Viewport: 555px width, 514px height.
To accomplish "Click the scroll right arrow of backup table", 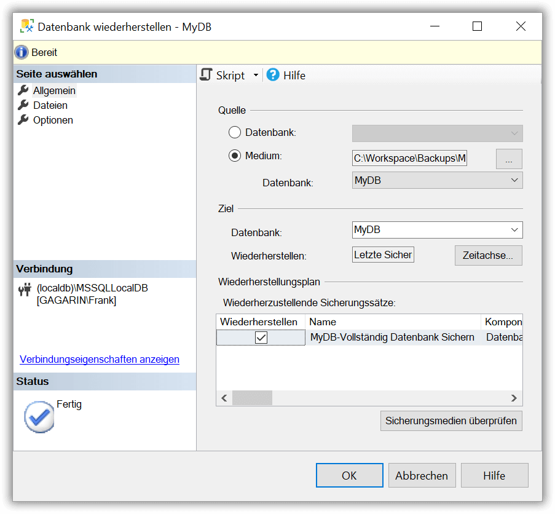I will pos(514,398).
